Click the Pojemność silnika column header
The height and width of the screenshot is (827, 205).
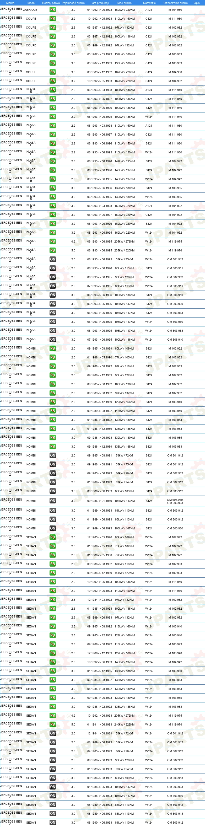73,3
